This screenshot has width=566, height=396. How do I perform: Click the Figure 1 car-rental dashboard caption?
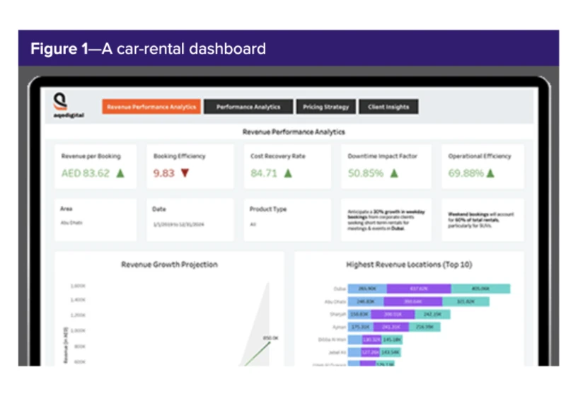click(x=148, y=49)
